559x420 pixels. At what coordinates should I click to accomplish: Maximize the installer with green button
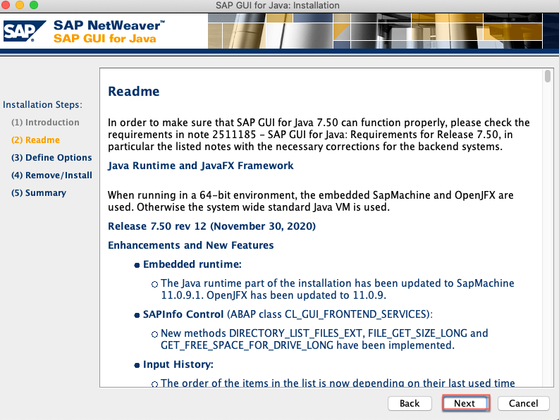[34, 5]
